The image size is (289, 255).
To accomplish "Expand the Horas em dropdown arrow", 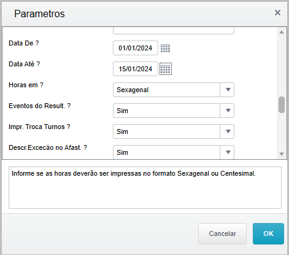I will coord(228,90).
